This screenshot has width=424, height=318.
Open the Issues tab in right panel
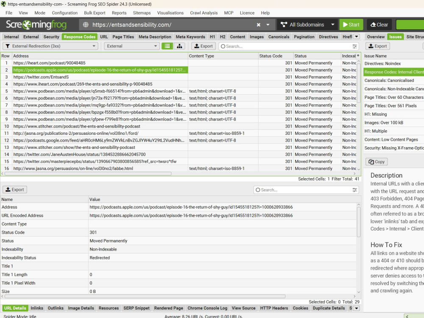pos(395,37)
